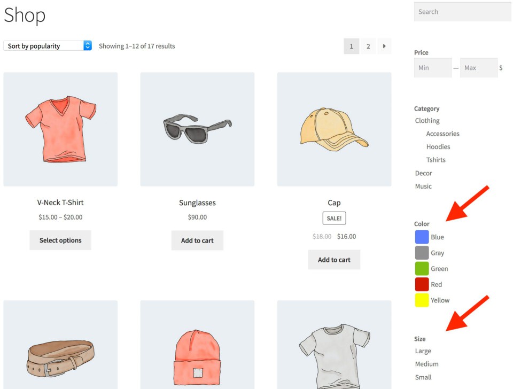Choose the Yellow color swatch filter
The width and height of the screenshot is (513, 389).
point(422,300)
